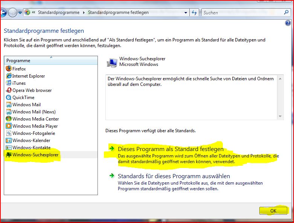
Task: Click the Windows Media Center icon
Action: point(9,119)
